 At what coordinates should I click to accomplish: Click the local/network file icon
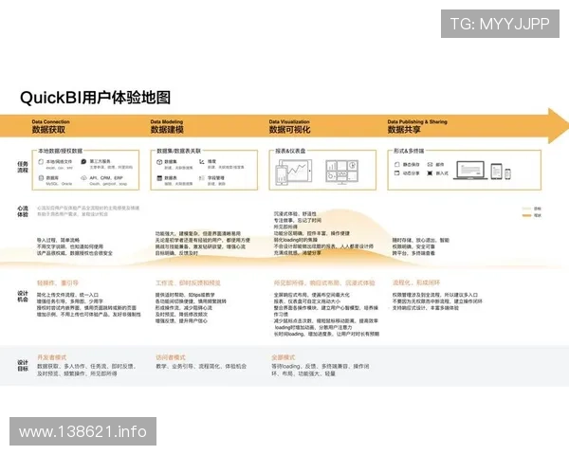(x=41, y=162)
